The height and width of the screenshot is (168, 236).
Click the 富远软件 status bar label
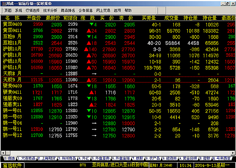click(x=13, y=165)
